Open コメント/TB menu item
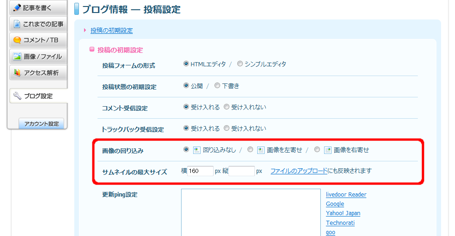This screenshot has width=455, height=236. point(38,40)
